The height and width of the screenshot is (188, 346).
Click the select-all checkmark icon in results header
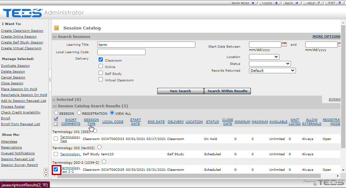coord(56,119)
